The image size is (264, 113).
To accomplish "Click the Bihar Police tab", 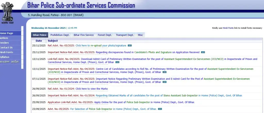I will click(39, 35).
